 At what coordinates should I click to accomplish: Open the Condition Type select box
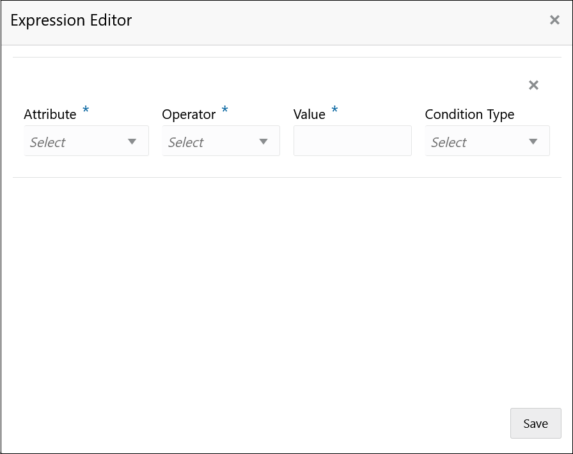(487, 141)
